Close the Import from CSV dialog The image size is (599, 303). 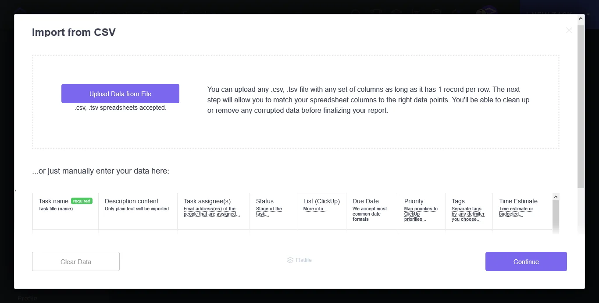tap(569, 30)
